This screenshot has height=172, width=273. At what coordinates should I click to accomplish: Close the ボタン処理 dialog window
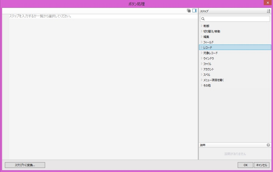pyautogui.click(x=268, y=3)
